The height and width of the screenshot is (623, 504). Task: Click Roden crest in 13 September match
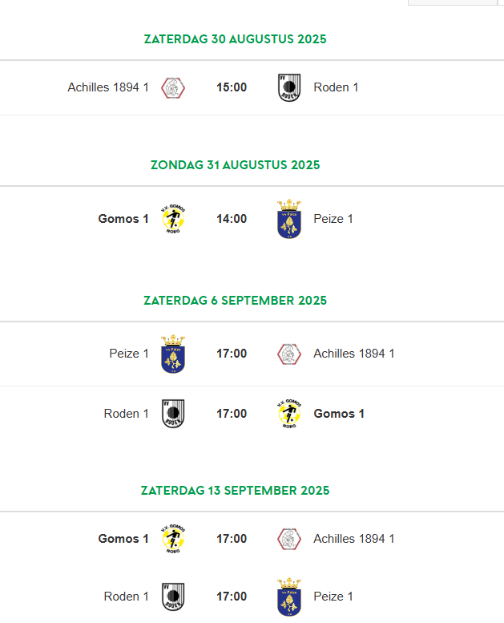173,597
